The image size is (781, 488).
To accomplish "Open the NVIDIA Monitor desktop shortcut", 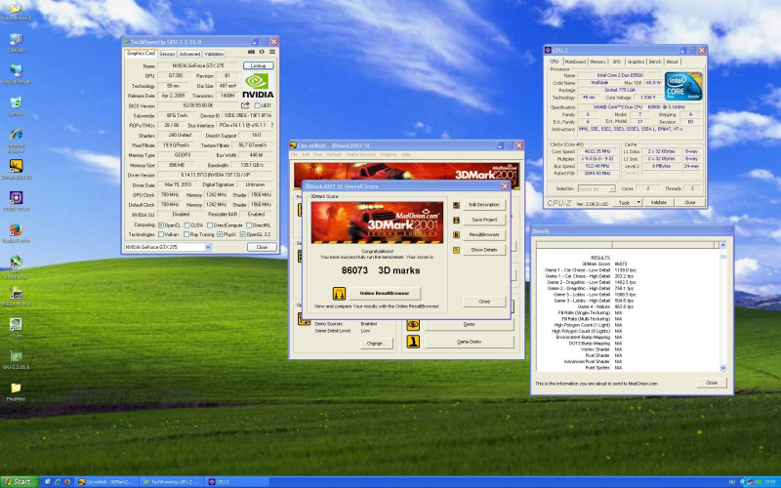I will coord(16,293).
